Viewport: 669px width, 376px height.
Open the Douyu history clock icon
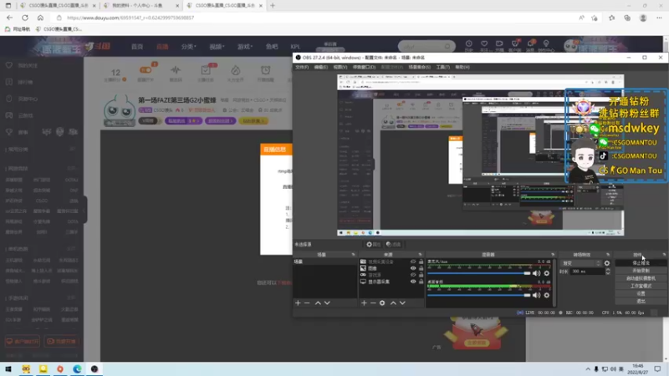(x=468, y=44)
